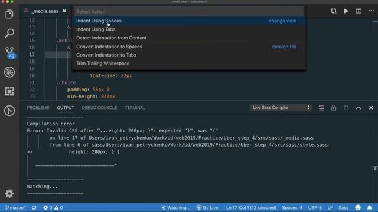Click the compare changes icon in editor toolbar
The width and height of the screenshot is (378, 212).
coord(334,11)
